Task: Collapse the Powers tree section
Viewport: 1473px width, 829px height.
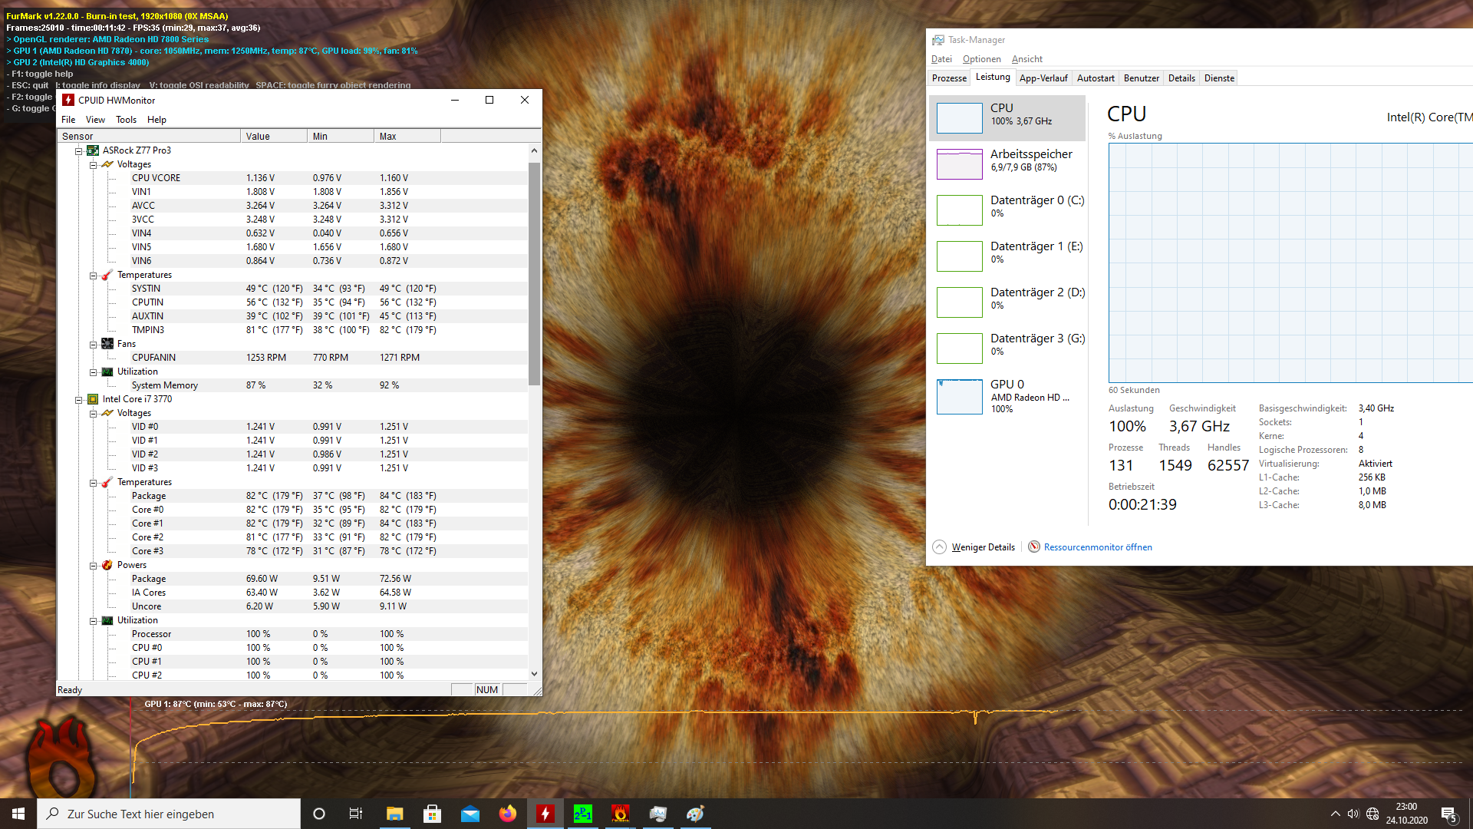Action: 93,566
